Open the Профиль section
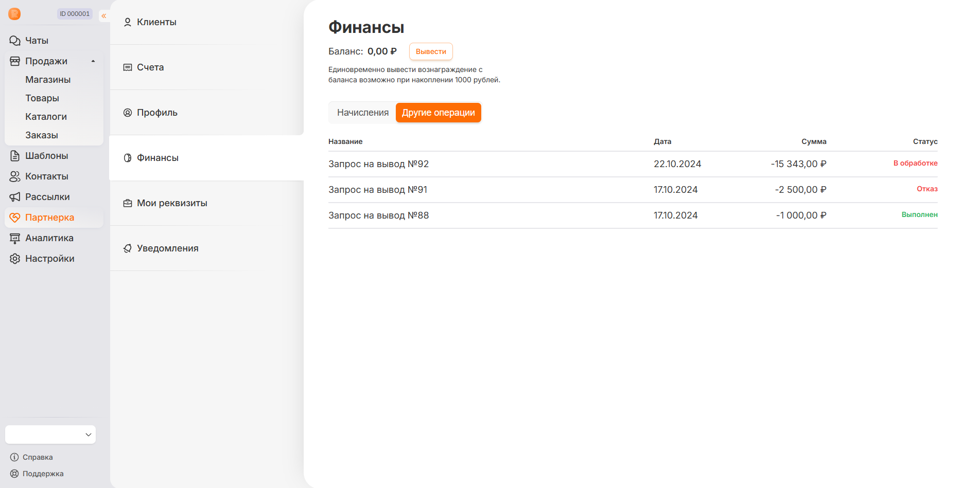 [207, 113]
